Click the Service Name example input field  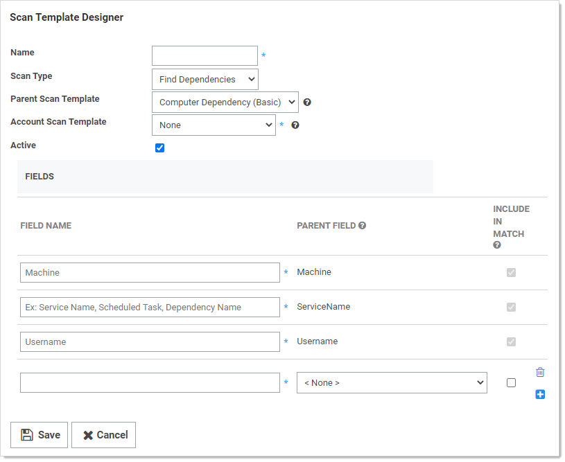point(150,308)
